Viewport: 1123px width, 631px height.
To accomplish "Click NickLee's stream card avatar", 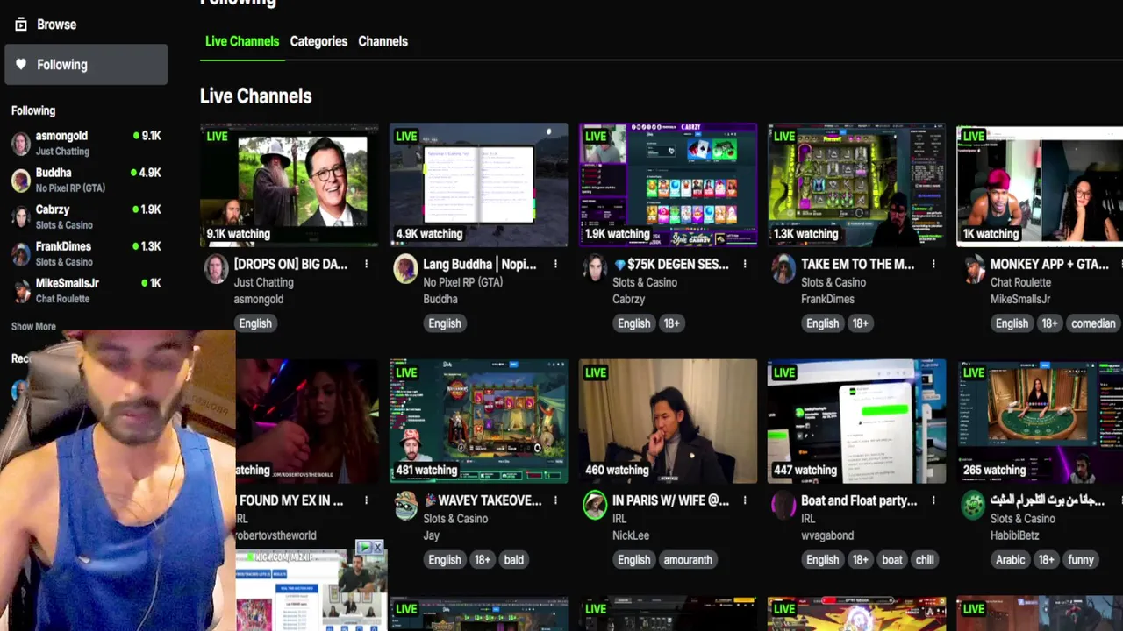I will (595, 506).
